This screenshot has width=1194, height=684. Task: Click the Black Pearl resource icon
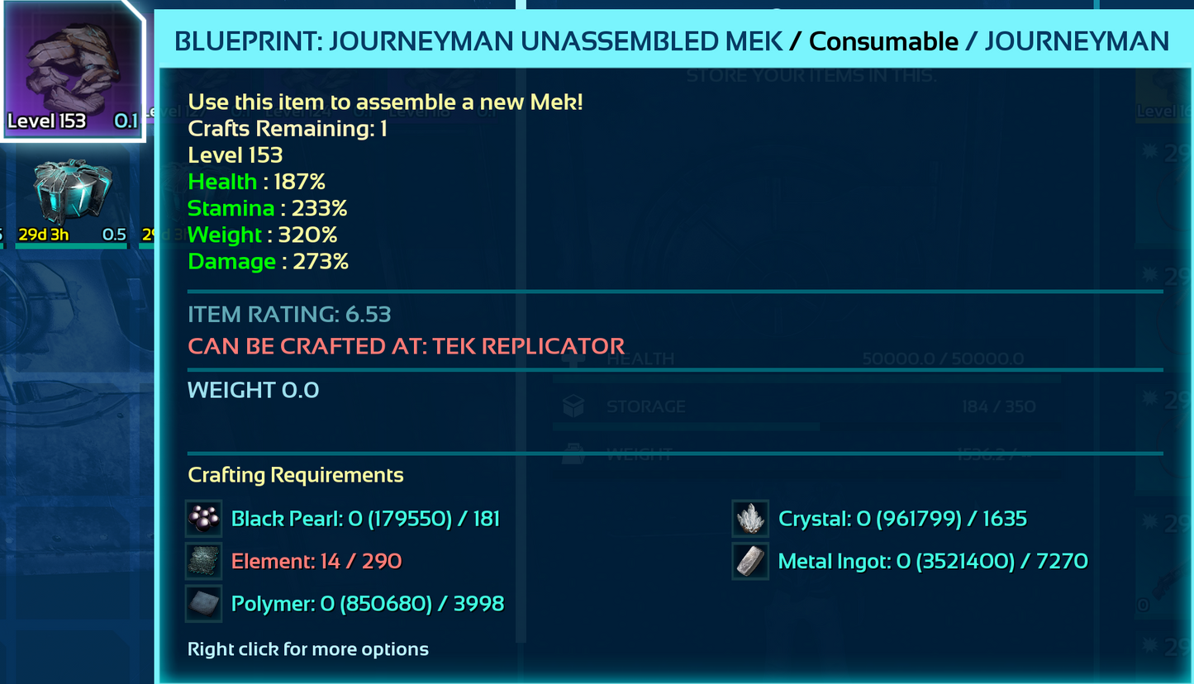click(x=203, y=519)
